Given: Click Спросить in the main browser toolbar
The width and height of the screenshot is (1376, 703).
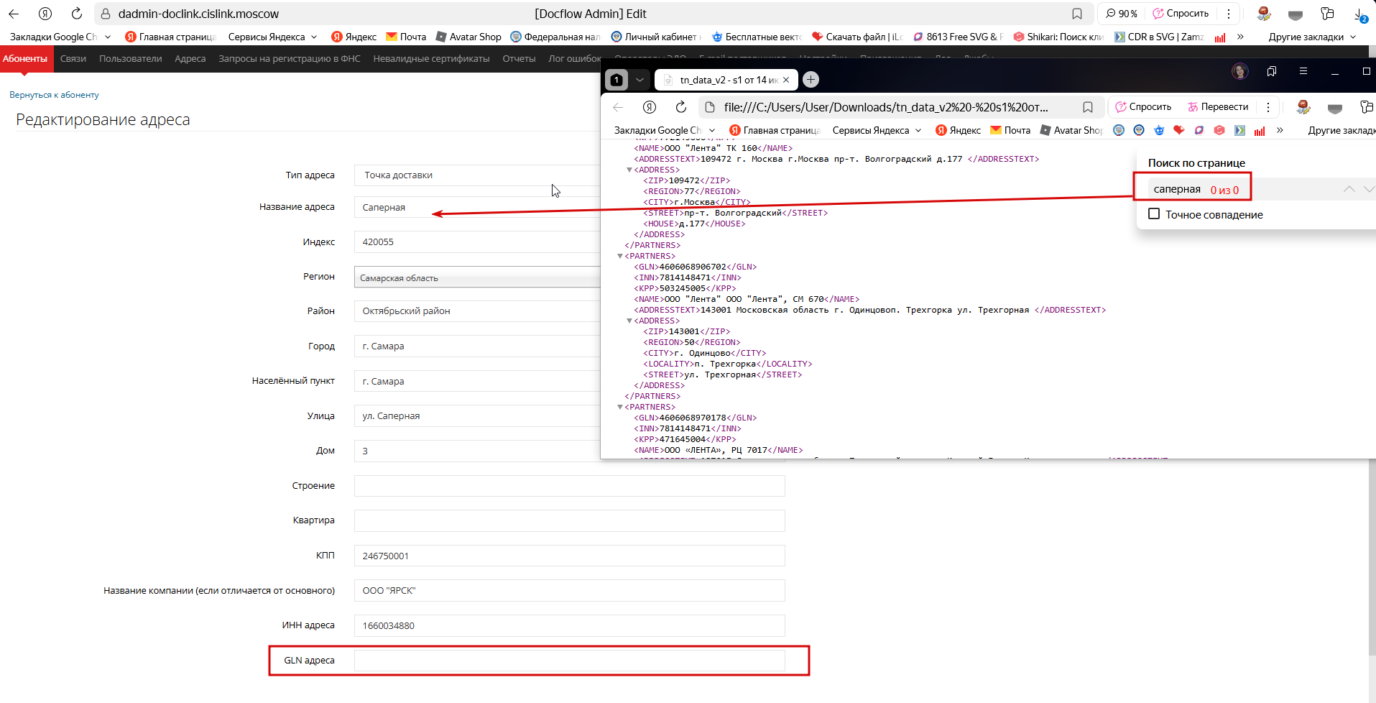Looking at the screenshot, I should point(1181,14).
